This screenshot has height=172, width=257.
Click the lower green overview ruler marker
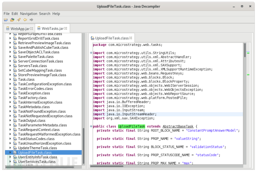(248, 75)
